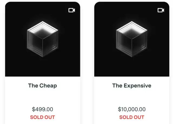Image resolution: width=173 pixels, height=124 pixels.
Task: Select the $499.00 price text
Action: coord(42,109)
